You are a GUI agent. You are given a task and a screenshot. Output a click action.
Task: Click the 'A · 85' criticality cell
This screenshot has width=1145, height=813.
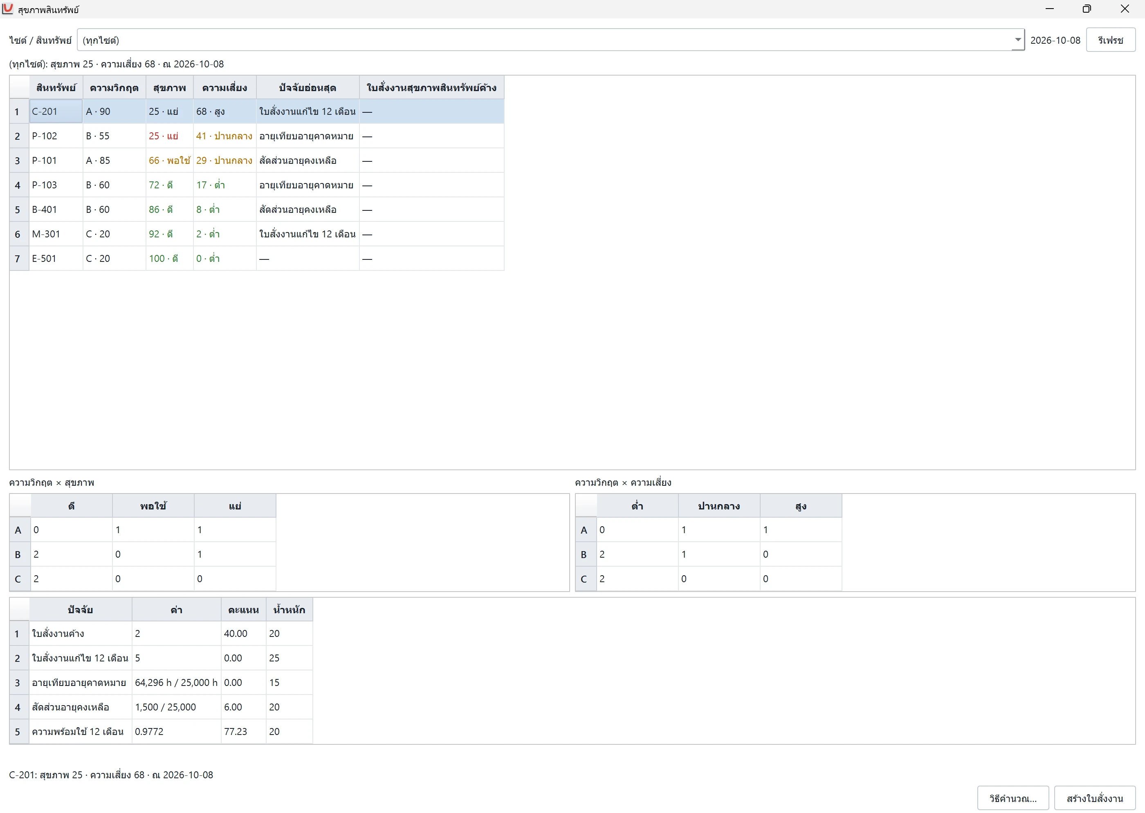[x=114, y=160]
